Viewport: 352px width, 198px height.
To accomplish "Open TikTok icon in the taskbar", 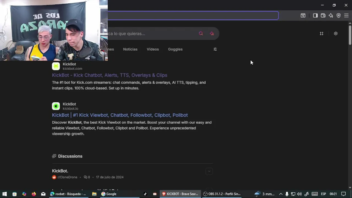I will point(145,194).
